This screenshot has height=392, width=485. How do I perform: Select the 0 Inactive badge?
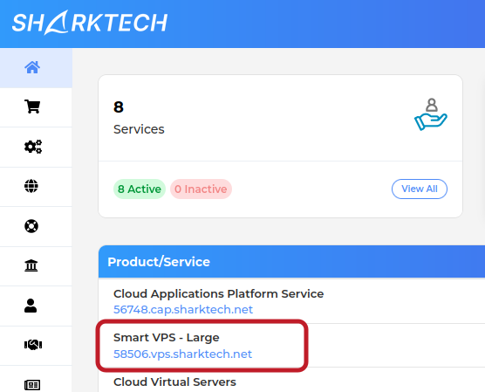coord(201,189)
